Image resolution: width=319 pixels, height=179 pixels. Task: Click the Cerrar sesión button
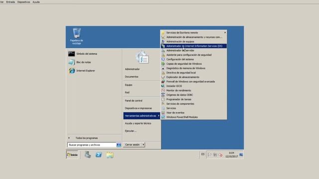pos(133,145)
